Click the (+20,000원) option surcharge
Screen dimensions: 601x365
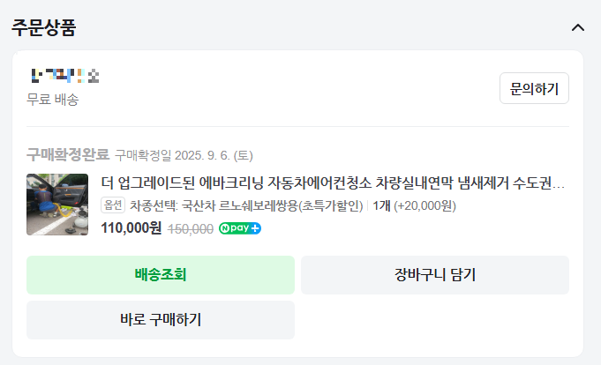pyautogui.click(x=424, y=205)
